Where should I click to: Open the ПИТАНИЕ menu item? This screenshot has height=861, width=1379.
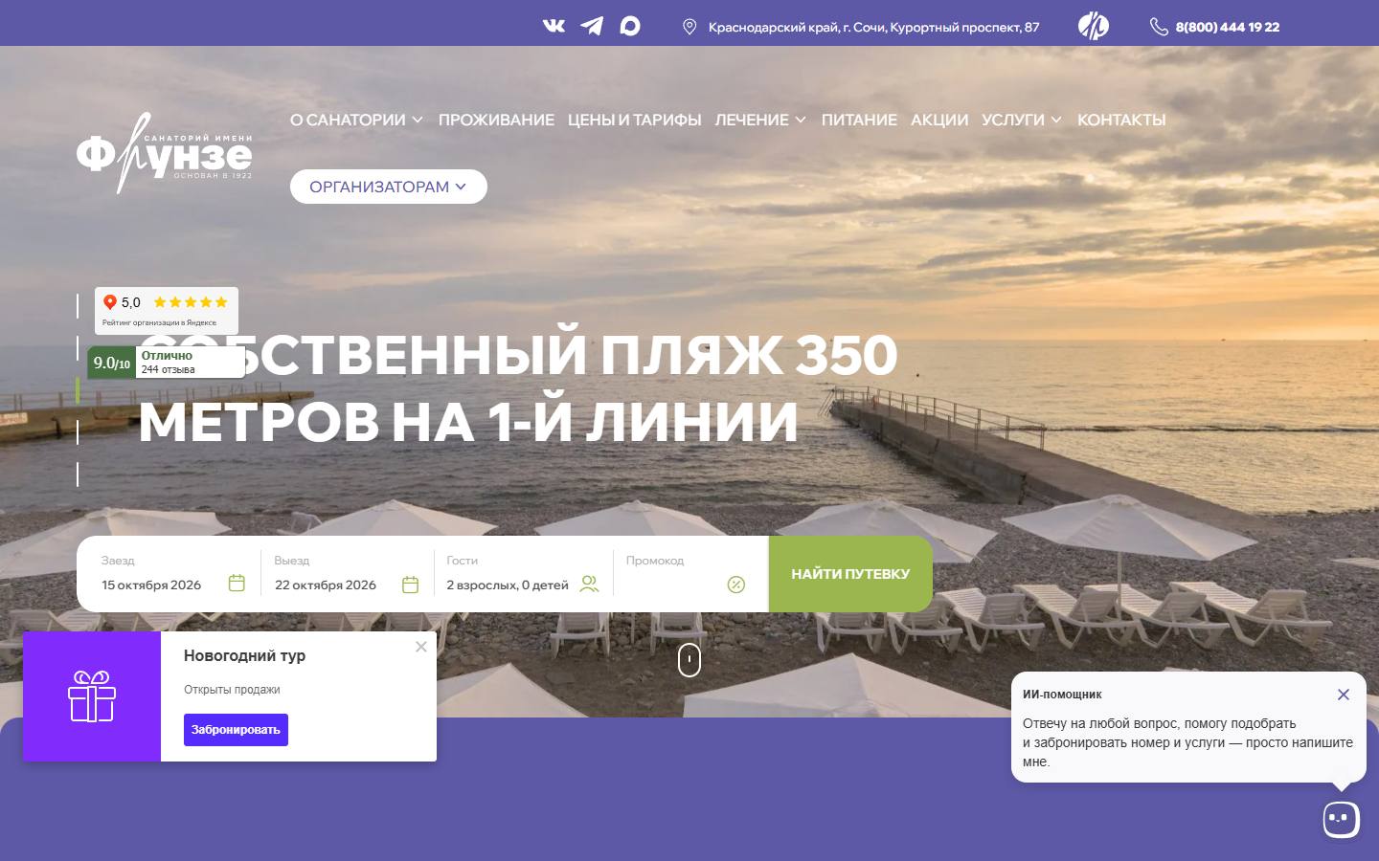pyautogui.click(x=859, y=120)
